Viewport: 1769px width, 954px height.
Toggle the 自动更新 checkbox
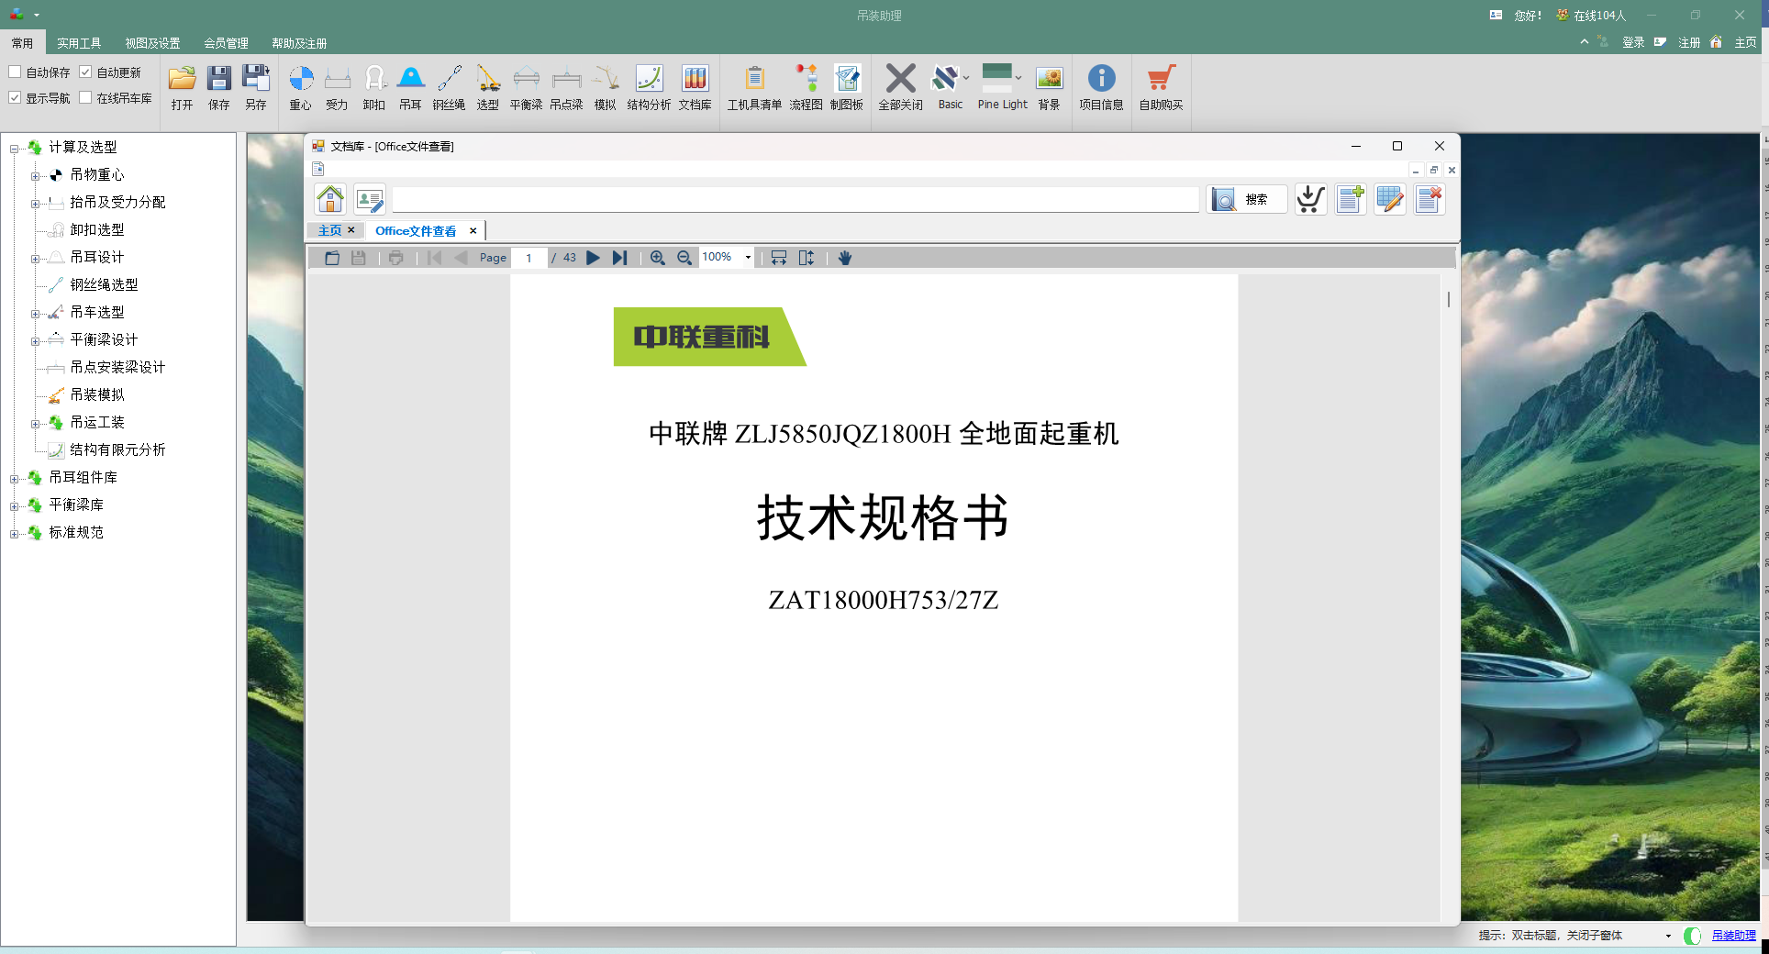85,72
